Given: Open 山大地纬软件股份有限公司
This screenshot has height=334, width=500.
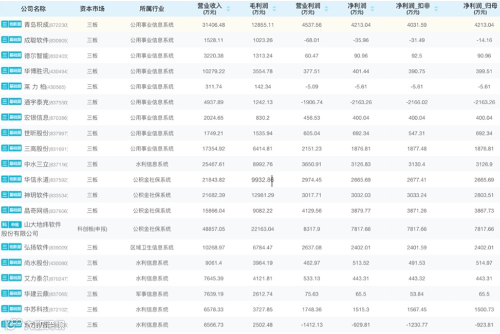Looking at the screenshot, I should (31, 229).
